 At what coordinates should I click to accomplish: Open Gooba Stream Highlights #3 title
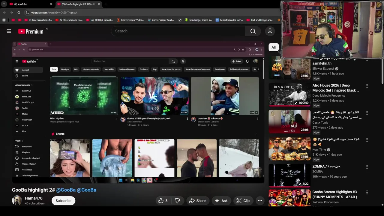click(334, 194)
